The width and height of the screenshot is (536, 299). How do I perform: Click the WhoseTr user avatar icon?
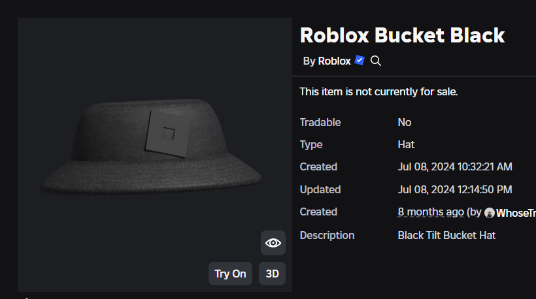pos(490,213)
